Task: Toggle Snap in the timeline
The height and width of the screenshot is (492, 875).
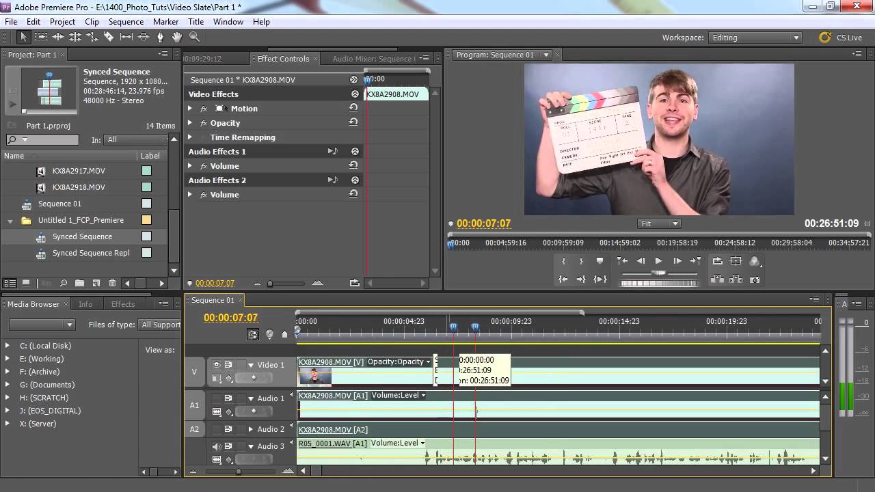Action: 253,334
